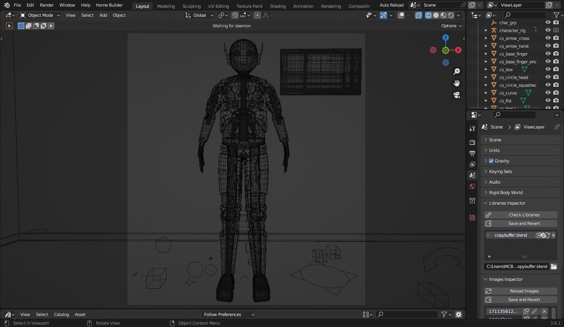Screen dimensions: 564x327
Task: Click the Auto Reload button
Action: pos(391,5)
